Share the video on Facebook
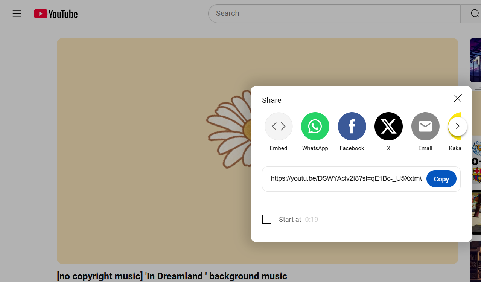This screenshot has height=282, width=481. [x=352, y=126]
